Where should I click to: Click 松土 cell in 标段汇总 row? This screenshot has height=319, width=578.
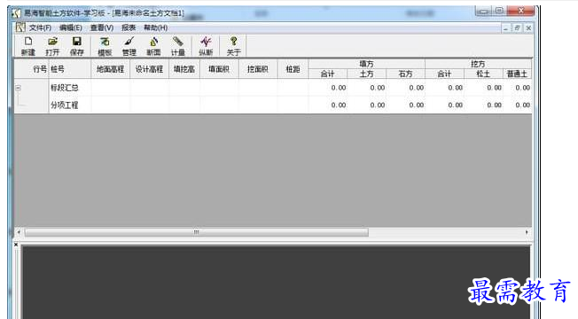[x=483, y=88]
